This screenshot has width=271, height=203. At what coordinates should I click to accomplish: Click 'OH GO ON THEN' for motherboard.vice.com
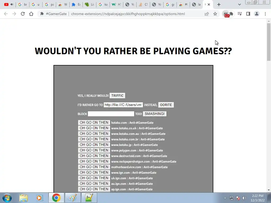(94, 167)
